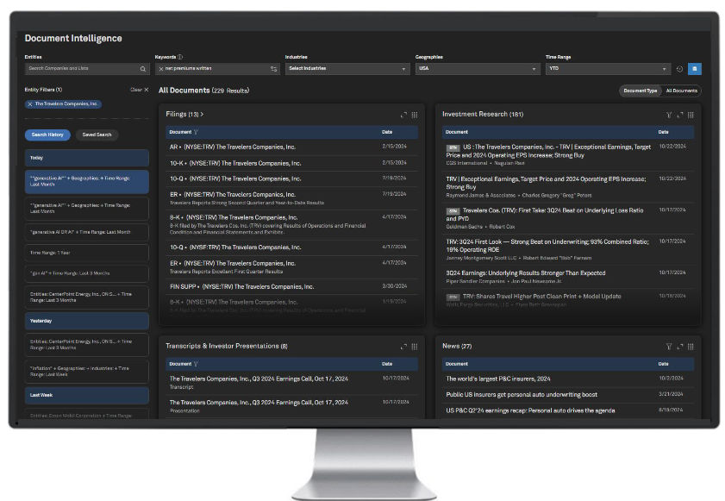Filter the Filings Document column
The height and width of the screenshot is (501, 725).
coord(196,132)
